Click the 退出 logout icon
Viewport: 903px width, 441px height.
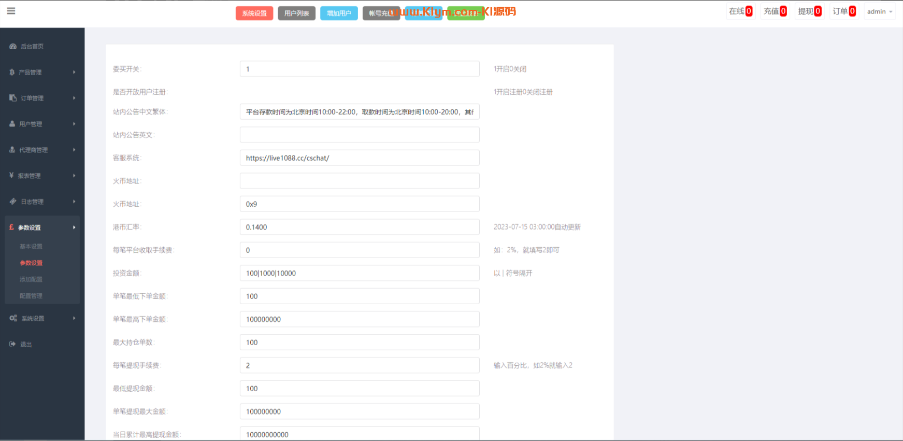[x=12, y=344]
